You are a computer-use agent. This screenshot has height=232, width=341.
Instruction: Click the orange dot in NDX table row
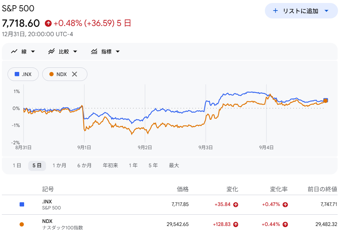pyautogui.click(x=22, y=224)
